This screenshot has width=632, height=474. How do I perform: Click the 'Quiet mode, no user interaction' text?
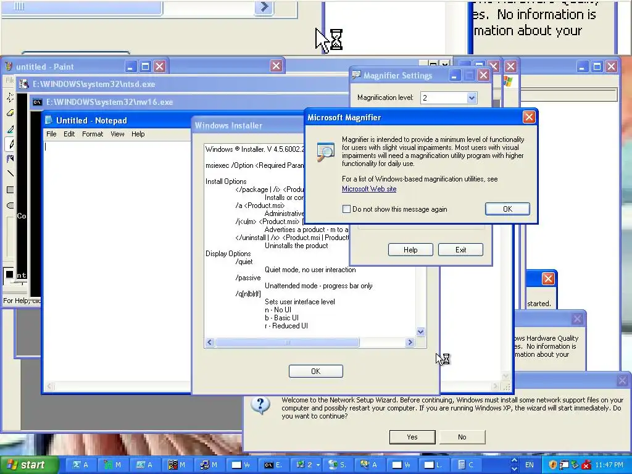pyautogui.click(x=310, y=270)
